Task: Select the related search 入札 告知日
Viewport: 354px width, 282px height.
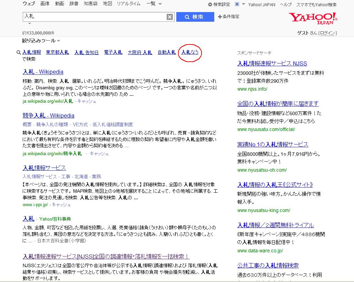Action: pyautogui.click(x=87, y=52)
